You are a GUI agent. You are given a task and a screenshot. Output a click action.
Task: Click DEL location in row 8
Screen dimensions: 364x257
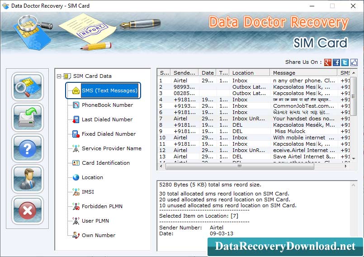[x=237, y=125]
